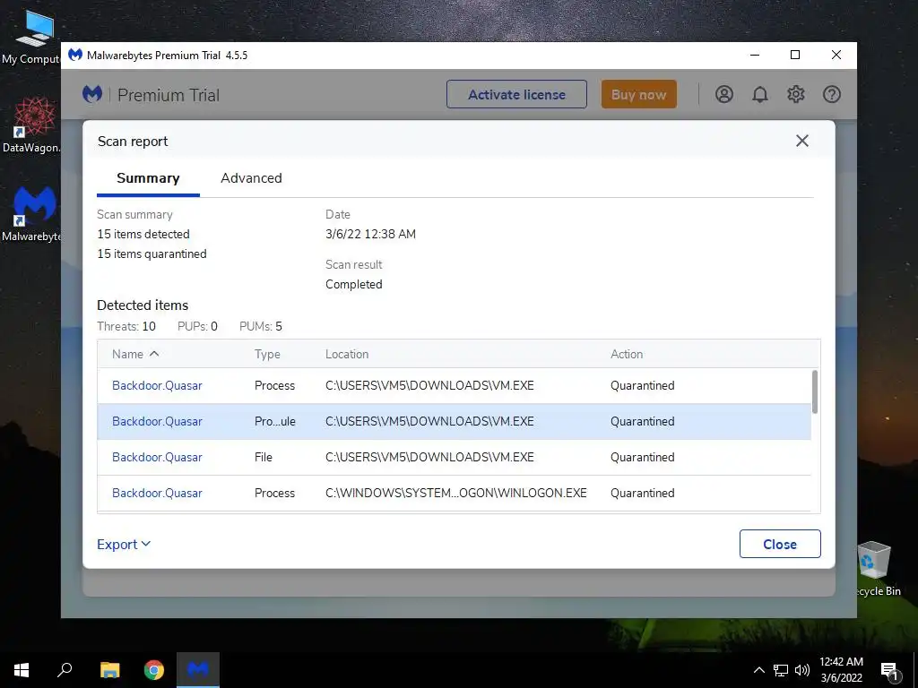918x688 pixels.
Task: Click the Malwarebytes taskbar icon
Action: (x=198, y=670)
